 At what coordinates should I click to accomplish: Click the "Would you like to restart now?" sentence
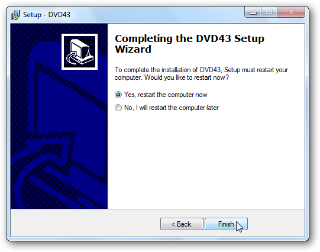click(186, 77)
